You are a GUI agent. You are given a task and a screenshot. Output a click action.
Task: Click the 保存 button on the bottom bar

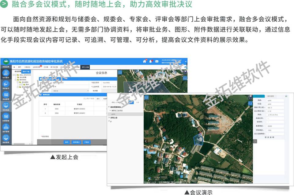66,142
